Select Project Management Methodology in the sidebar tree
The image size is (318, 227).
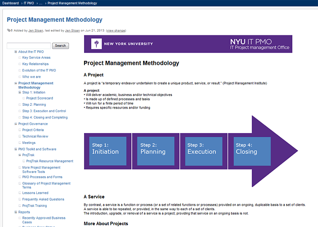[x=36, y=85]
